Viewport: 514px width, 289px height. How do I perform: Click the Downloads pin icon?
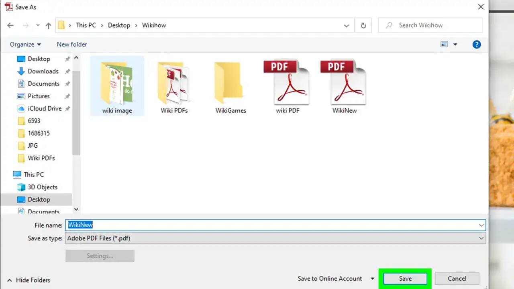[67, 71]
